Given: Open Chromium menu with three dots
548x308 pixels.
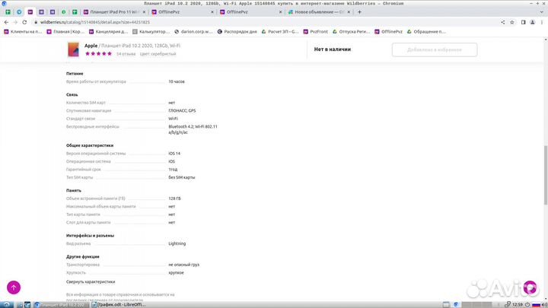Looking at the screenshot, I should point(541,23).
